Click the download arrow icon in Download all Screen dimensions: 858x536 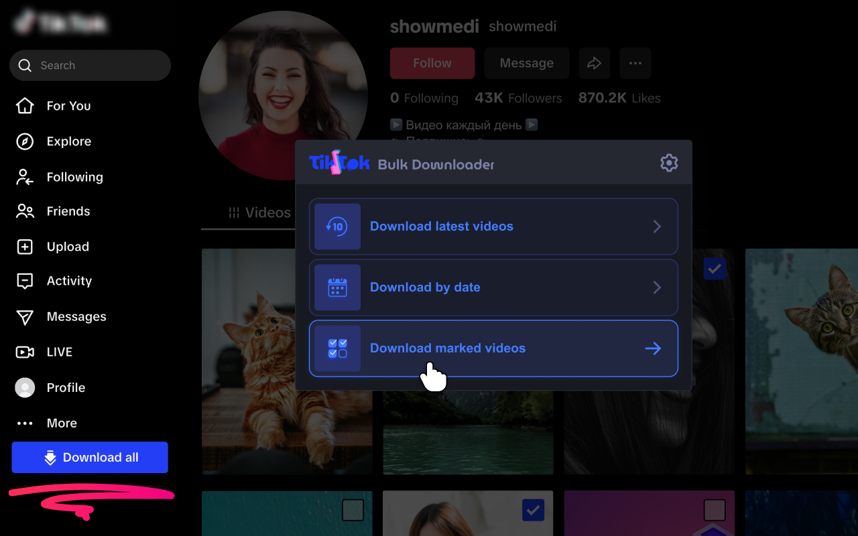point(50,458)
